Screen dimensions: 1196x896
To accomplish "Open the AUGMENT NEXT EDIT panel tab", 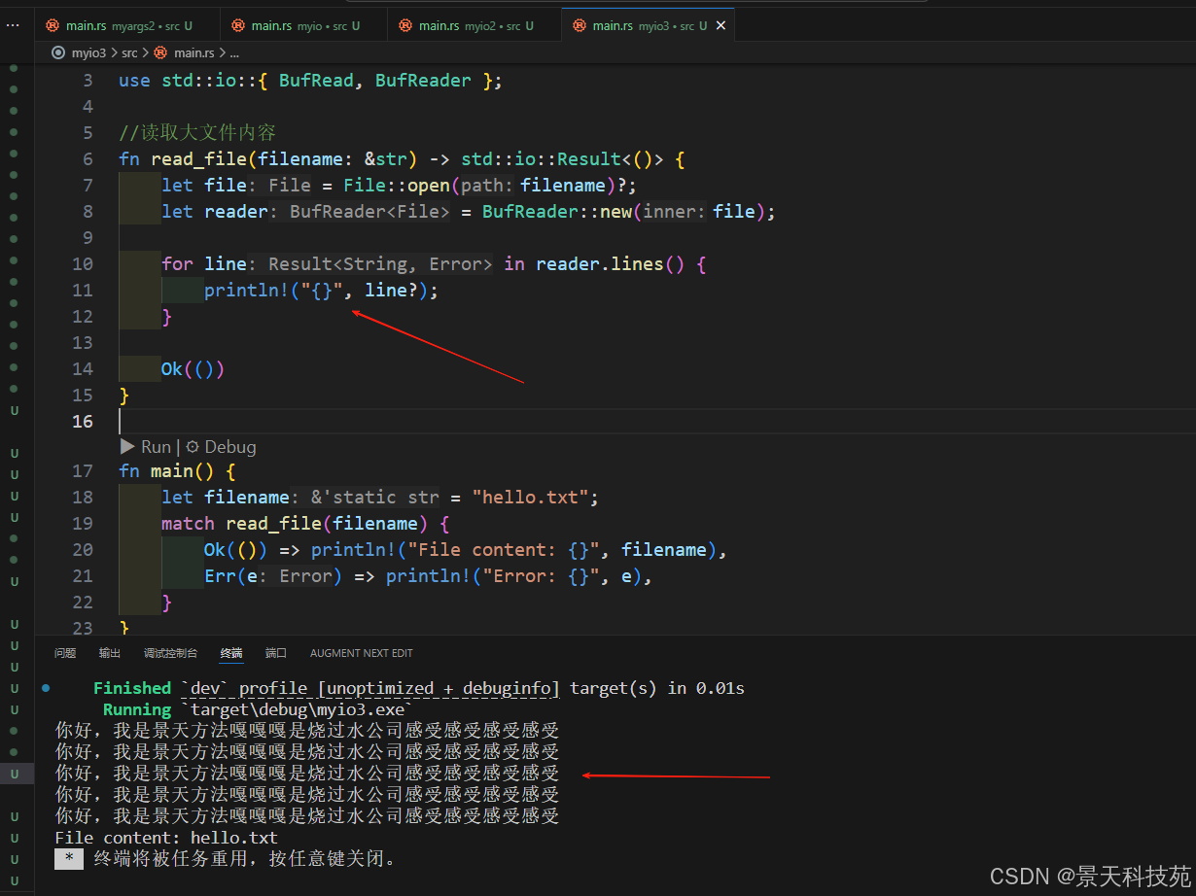I will coord(361,653).
